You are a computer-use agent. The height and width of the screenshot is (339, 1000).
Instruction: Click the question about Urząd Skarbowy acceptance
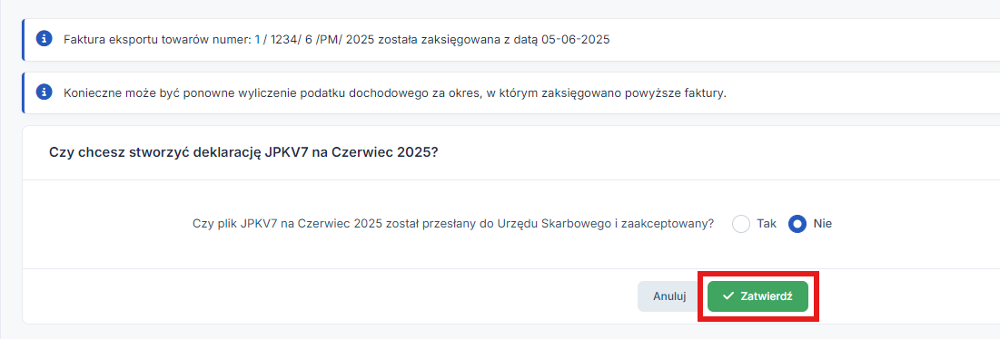click(453, 224)
